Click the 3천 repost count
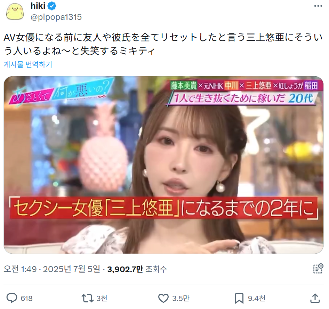329x309 pixels. tap(102, 298)
